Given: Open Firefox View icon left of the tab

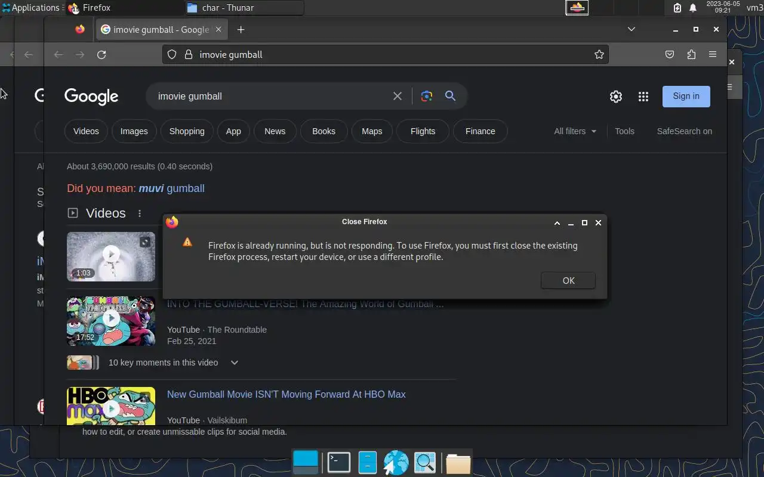Looking at the screenshot, I should pyautogui.click(x=80, y=29).
